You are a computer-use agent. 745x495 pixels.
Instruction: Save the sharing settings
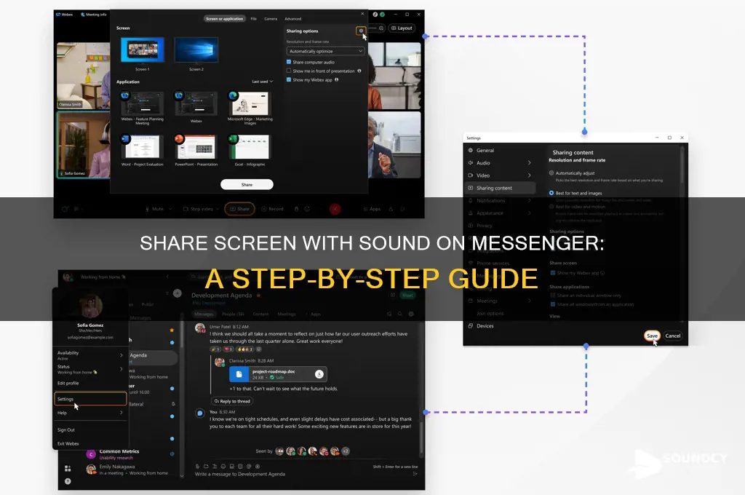point(652,336)
